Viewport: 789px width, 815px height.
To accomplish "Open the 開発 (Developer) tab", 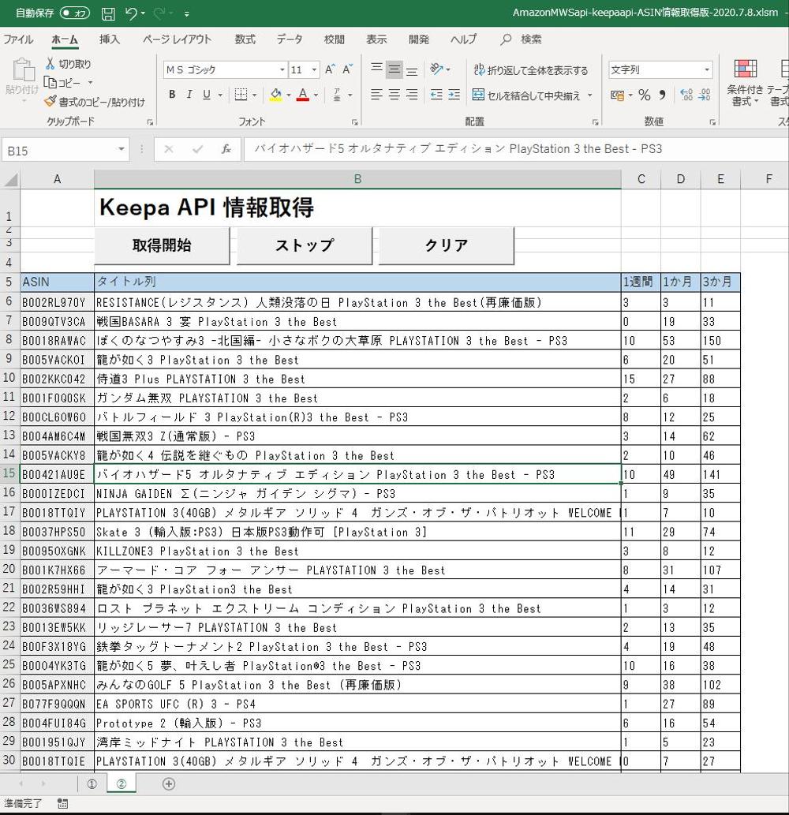I will click(x=419, y=39).
